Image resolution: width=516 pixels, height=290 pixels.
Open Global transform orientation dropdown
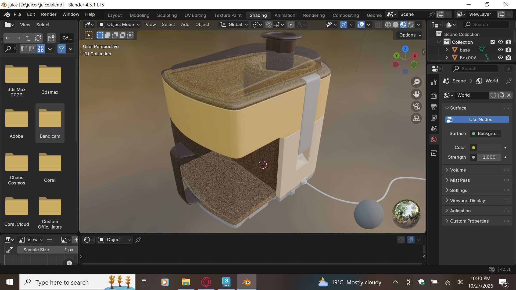pos(234,25)
